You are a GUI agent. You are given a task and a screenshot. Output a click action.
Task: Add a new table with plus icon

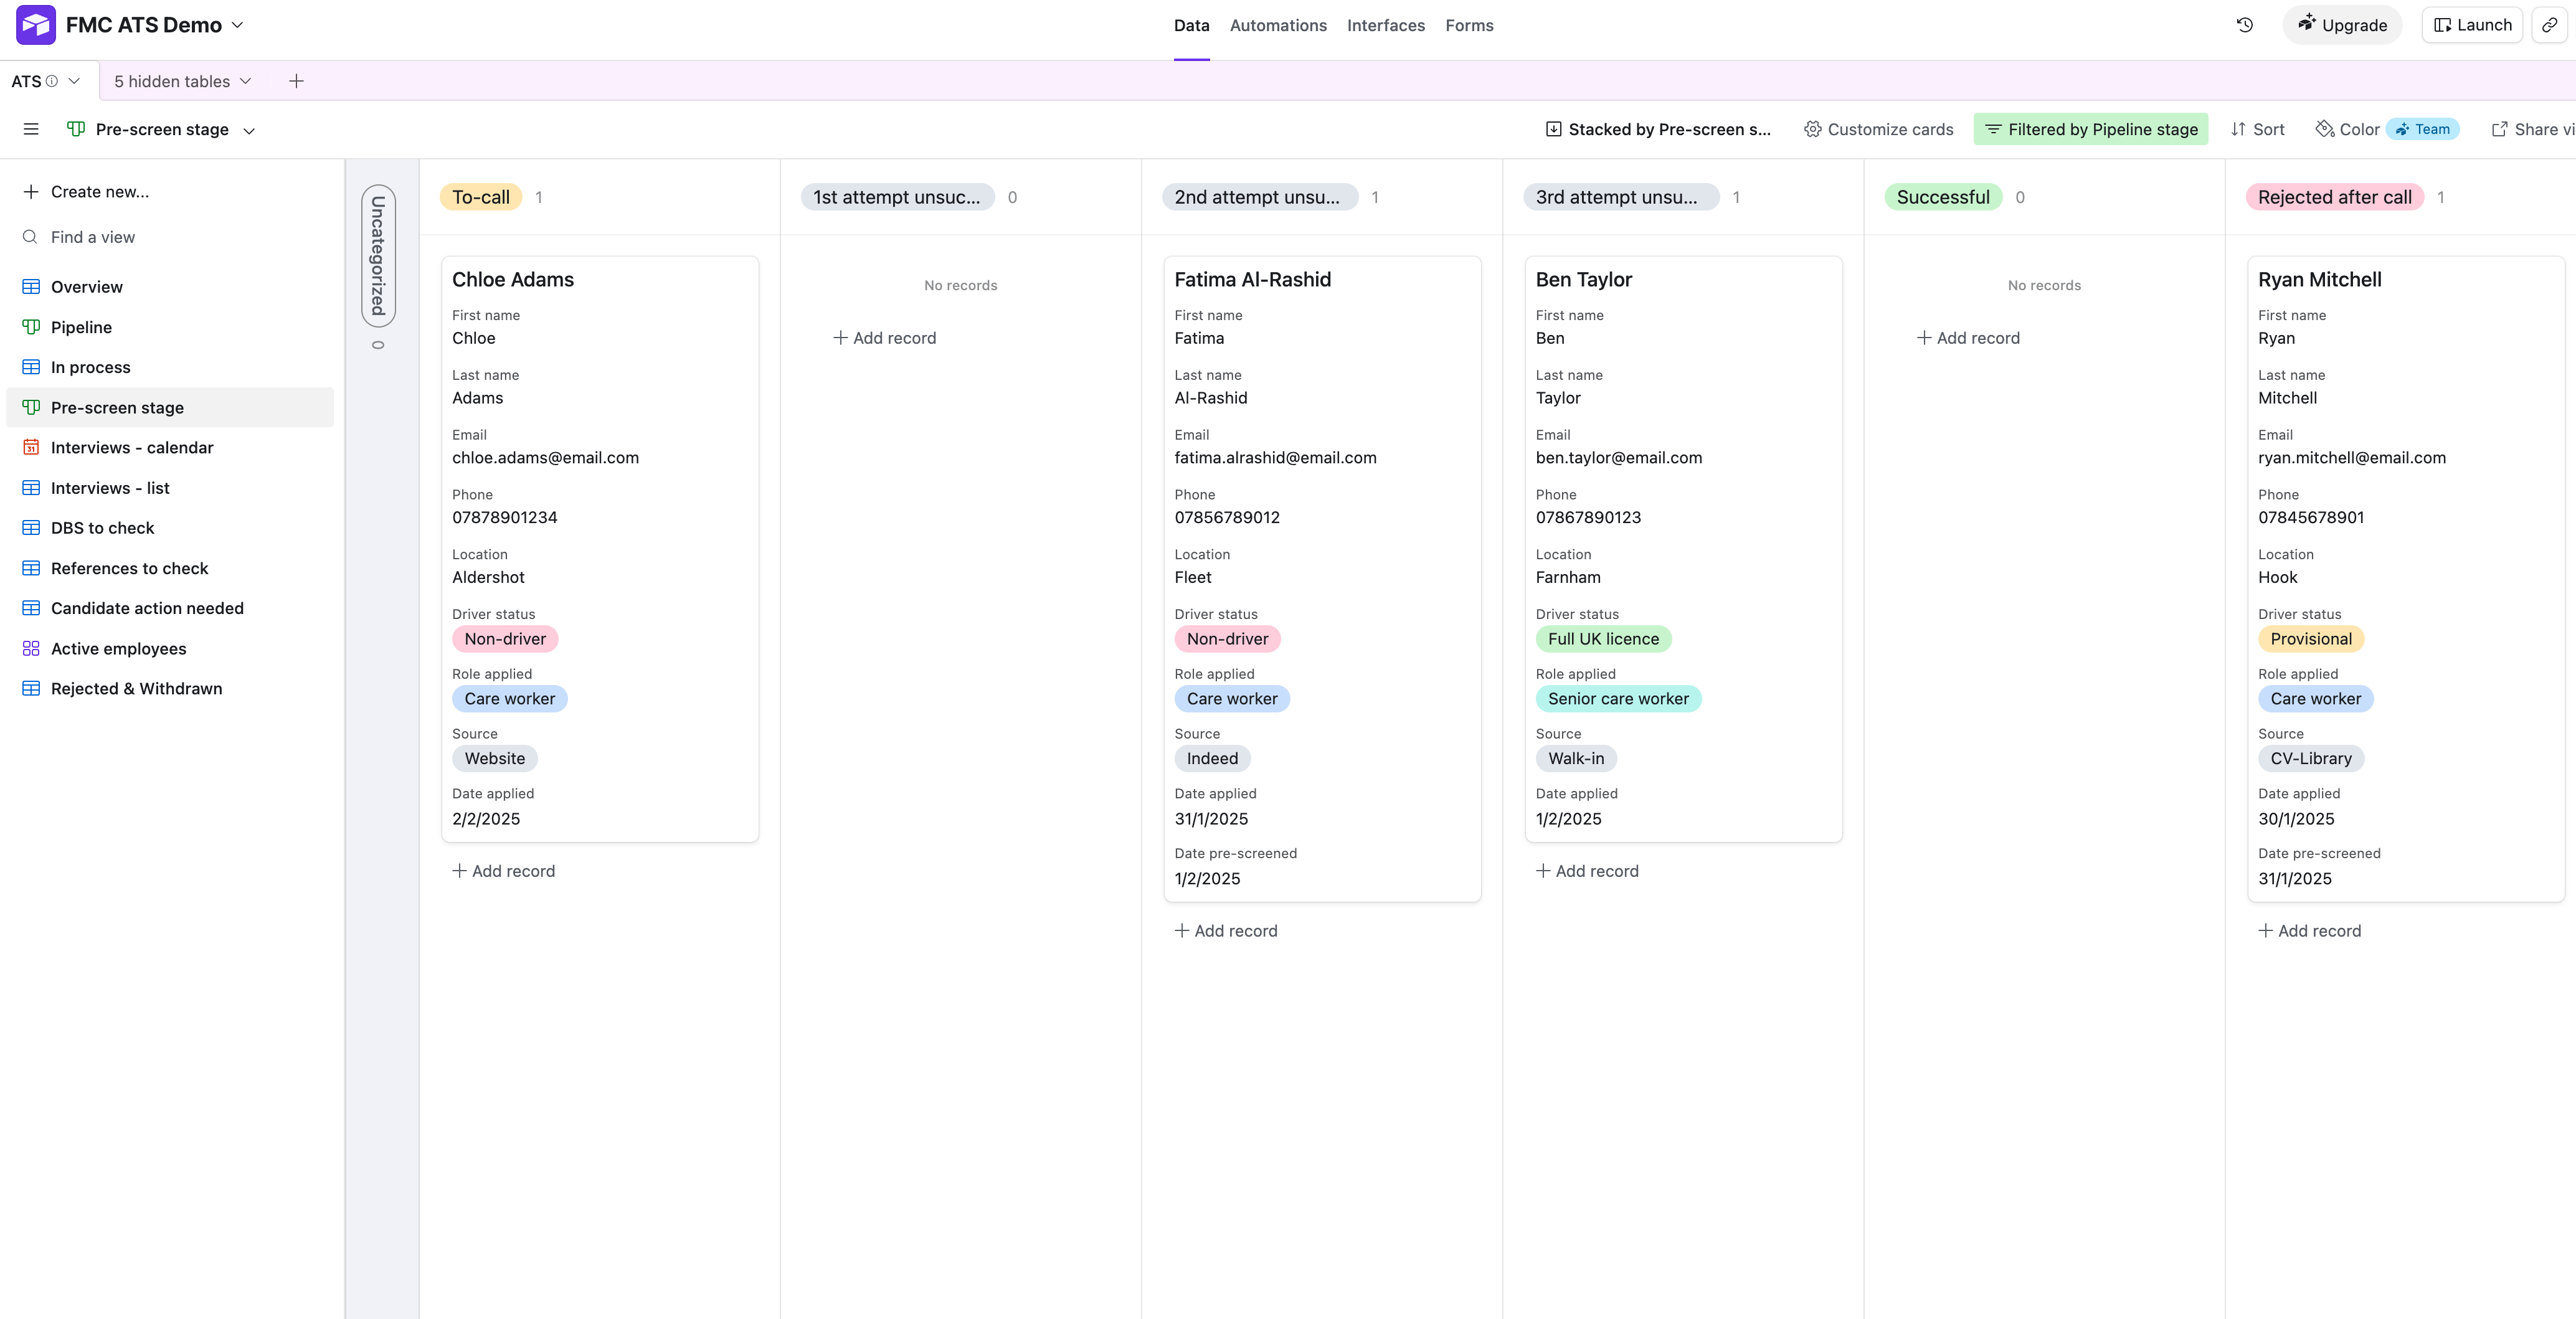click(x=296, y=81)
